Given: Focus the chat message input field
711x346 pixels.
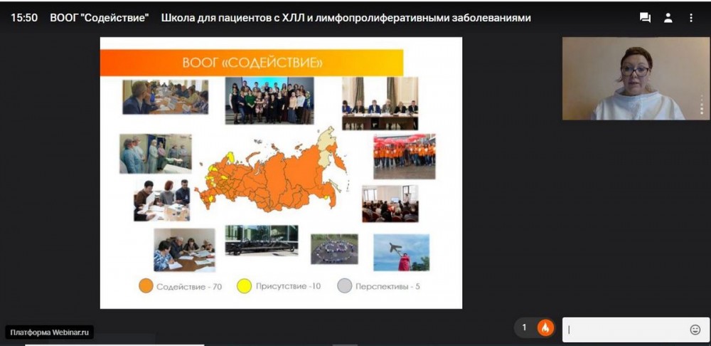Looking at the screenshot, I should [x=636, y=330].
